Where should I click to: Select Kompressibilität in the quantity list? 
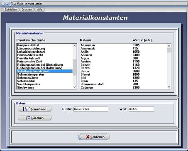[44, 45]
